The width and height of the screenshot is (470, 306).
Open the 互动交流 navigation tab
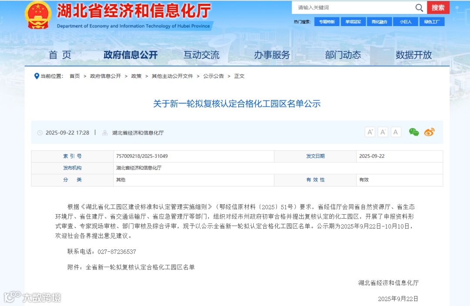pos(201,55)
